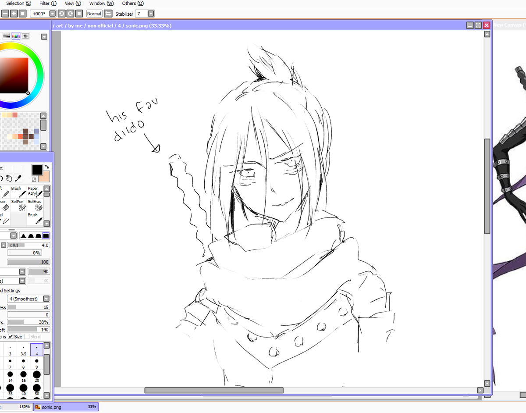Toggle the transparent color box
This screenshot has width=526, height=413.
pos(34,179)
